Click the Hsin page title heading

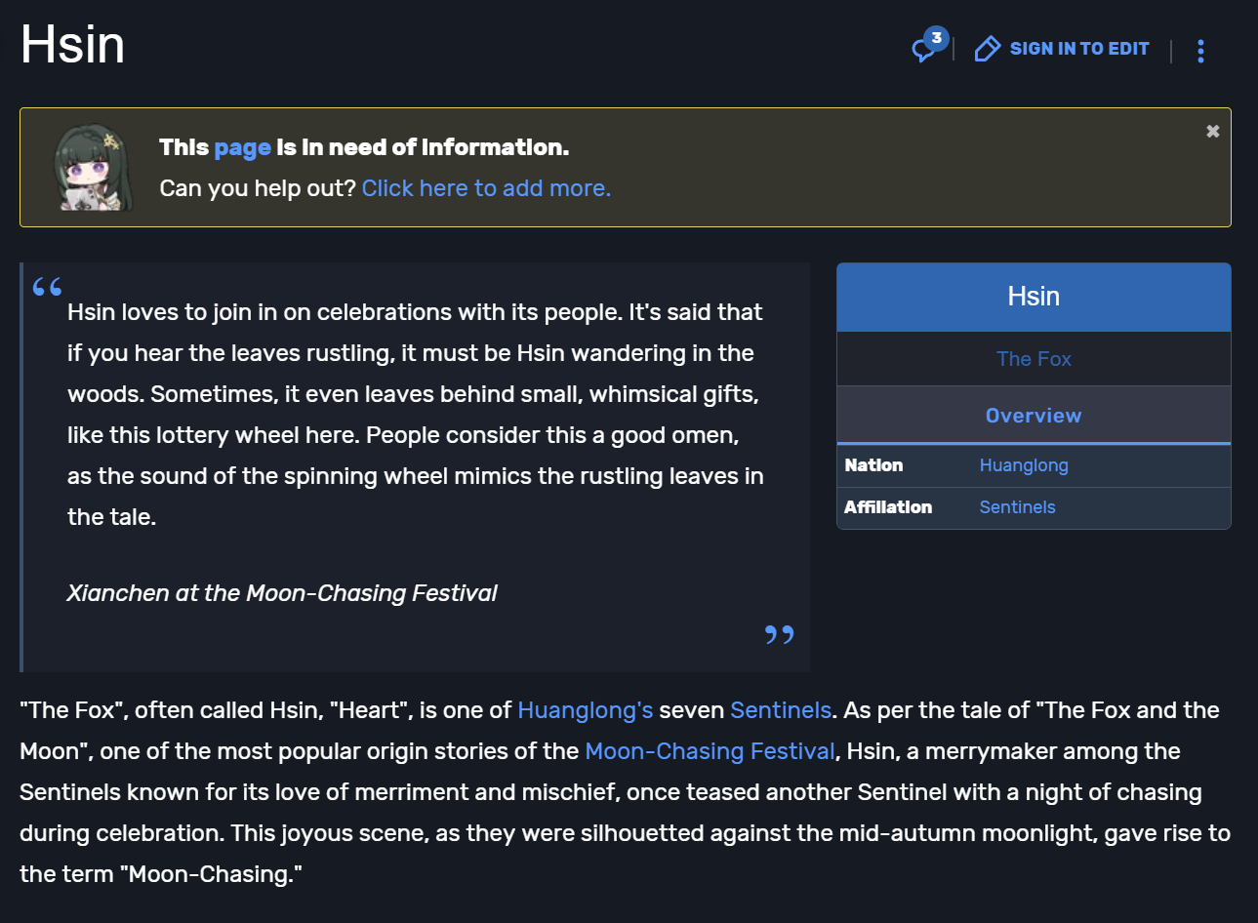[73, 45]
